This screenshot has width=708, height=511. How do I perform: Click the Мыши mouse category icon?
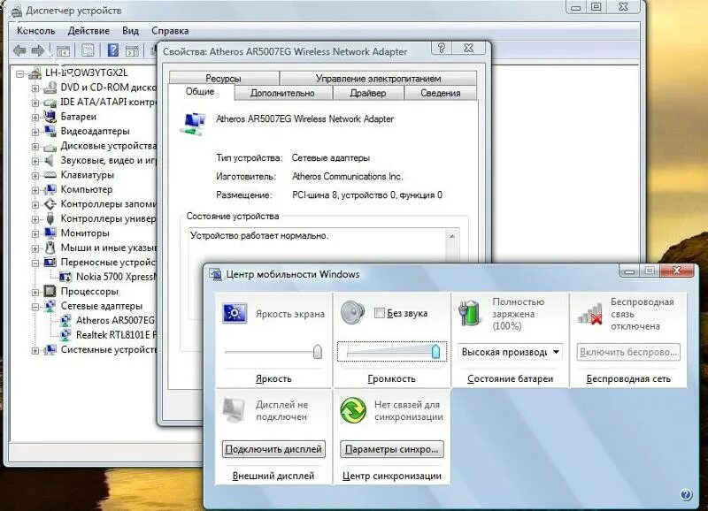tap(50, 248)
